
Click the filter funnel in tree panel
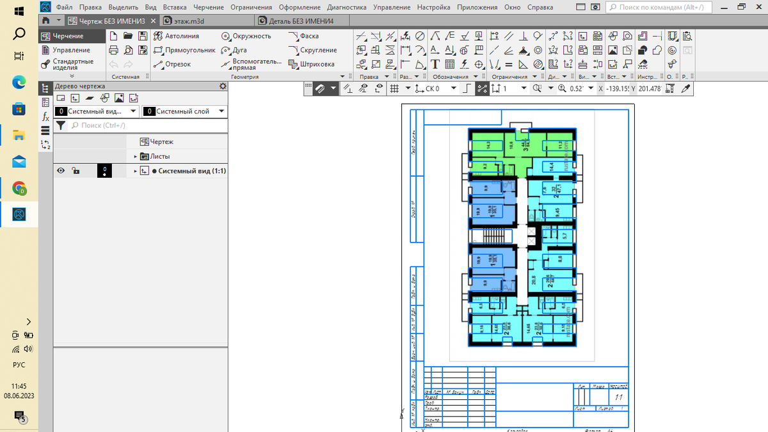pyautogui.click(x=61, y=125)
